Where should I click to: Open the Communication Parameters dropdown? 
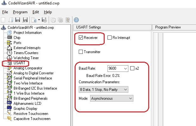tap(103, 90)
